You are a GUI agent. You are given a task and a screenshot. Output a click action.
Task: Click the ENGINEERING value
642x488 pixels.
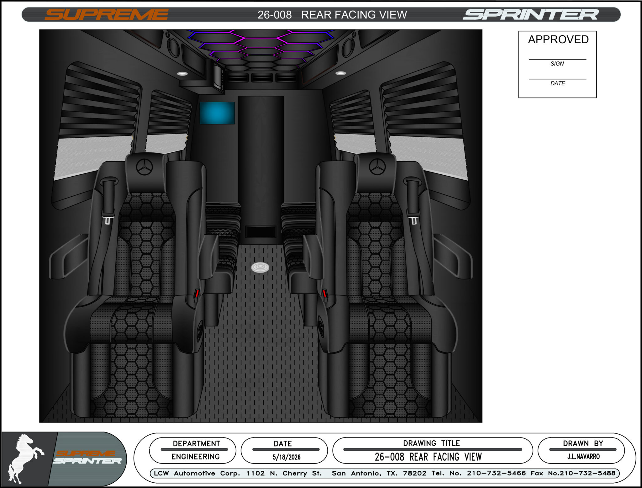coord(196,457)
